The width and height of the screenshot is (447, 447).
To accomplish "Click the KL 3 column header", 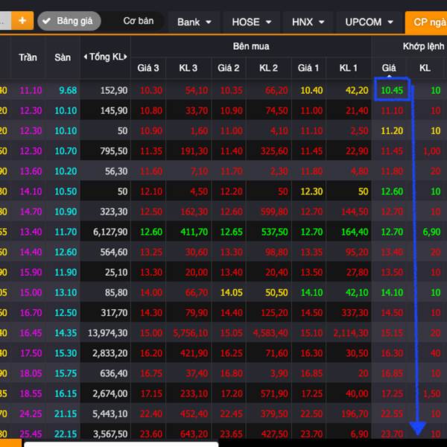I will click(x=188, y=68).
